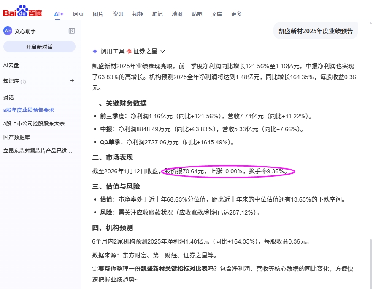The width and height of the screenshot is (373, 289).
Task: Open the 视频 tab
Action: [x=138, y=14]
